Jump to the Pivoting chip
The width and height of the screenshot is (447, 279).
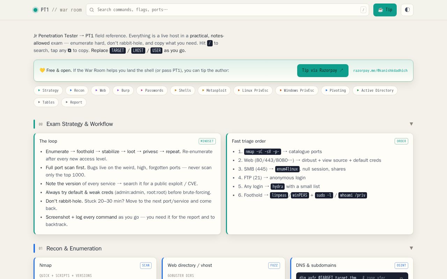(x=336, y=90)
